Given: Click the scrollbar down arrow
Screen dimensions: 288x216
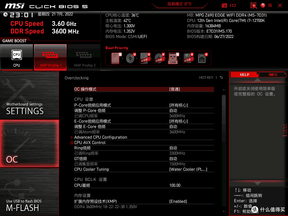Looking at the screenshot, I should click(224, 211).
